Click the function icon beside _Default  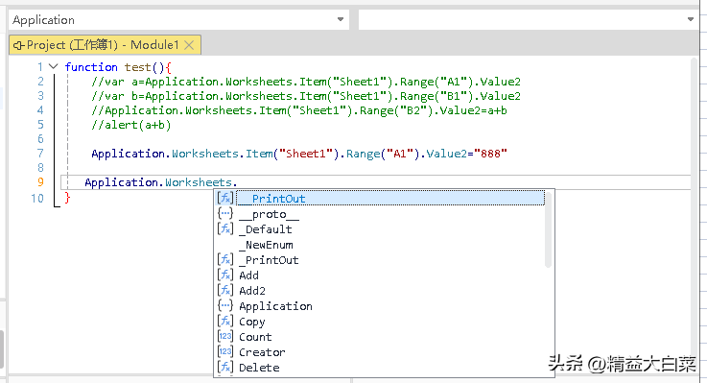pos(225,228)
